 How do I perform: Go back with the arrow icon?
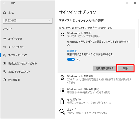tap(4, 3)
